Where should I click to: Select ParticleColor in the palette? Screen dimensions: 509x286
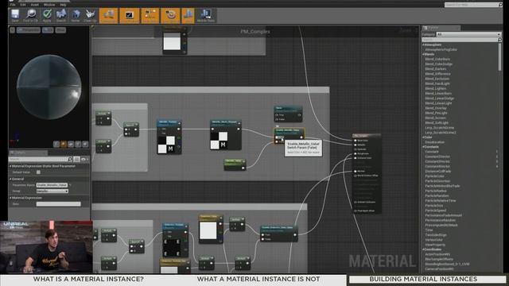434,176
